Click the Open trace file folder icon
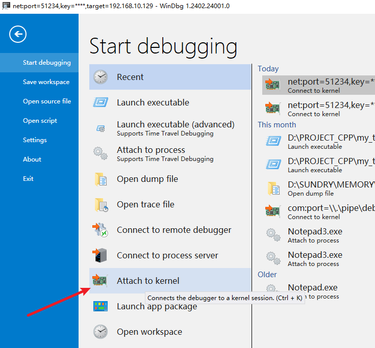The image size is (375, 348). [x=101, y=205]
